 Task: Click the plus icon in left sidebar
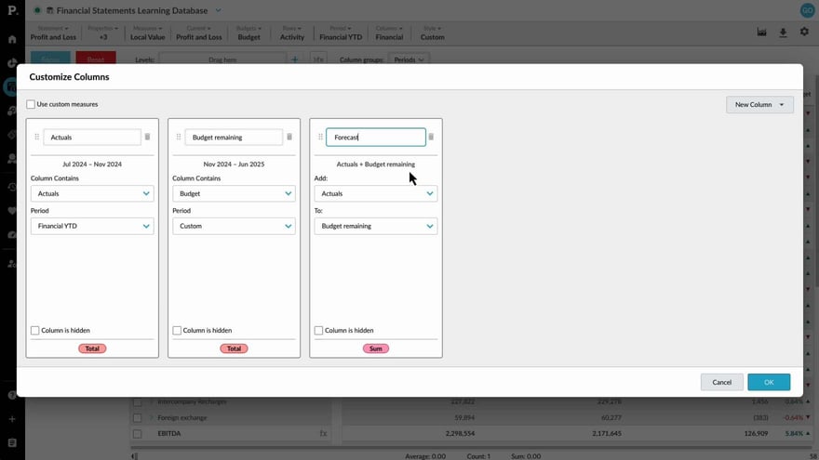(12, 419)
